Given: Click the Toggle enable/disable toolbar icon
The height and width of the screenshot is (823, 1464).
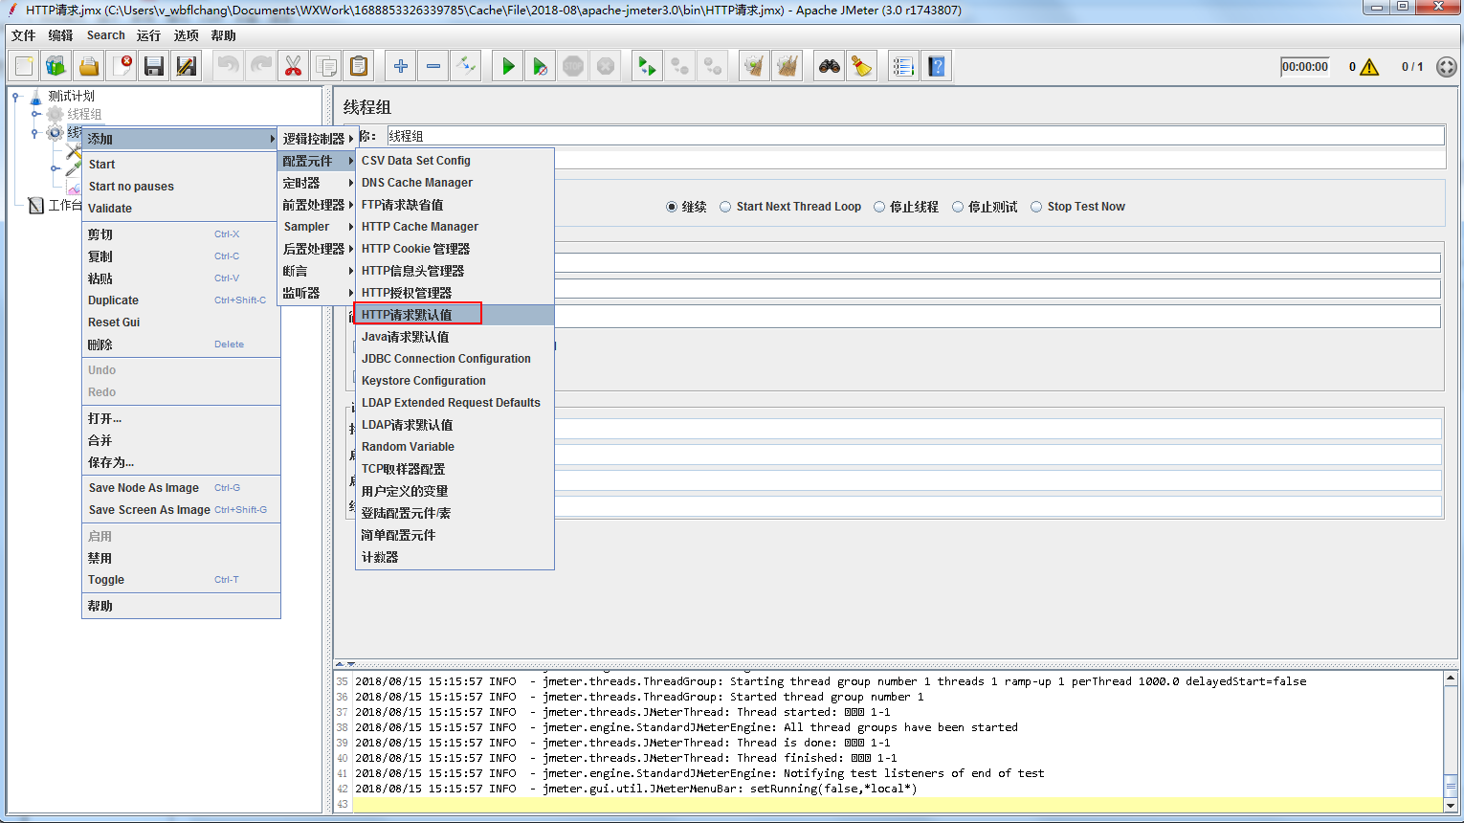Looking at the screenshot, I should (x=466, y=66).
